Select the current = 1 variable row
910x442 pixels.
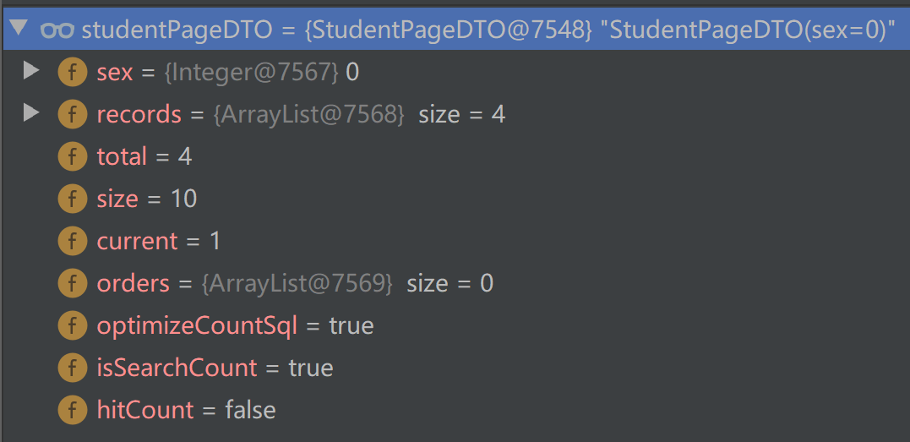pos(455,241)
